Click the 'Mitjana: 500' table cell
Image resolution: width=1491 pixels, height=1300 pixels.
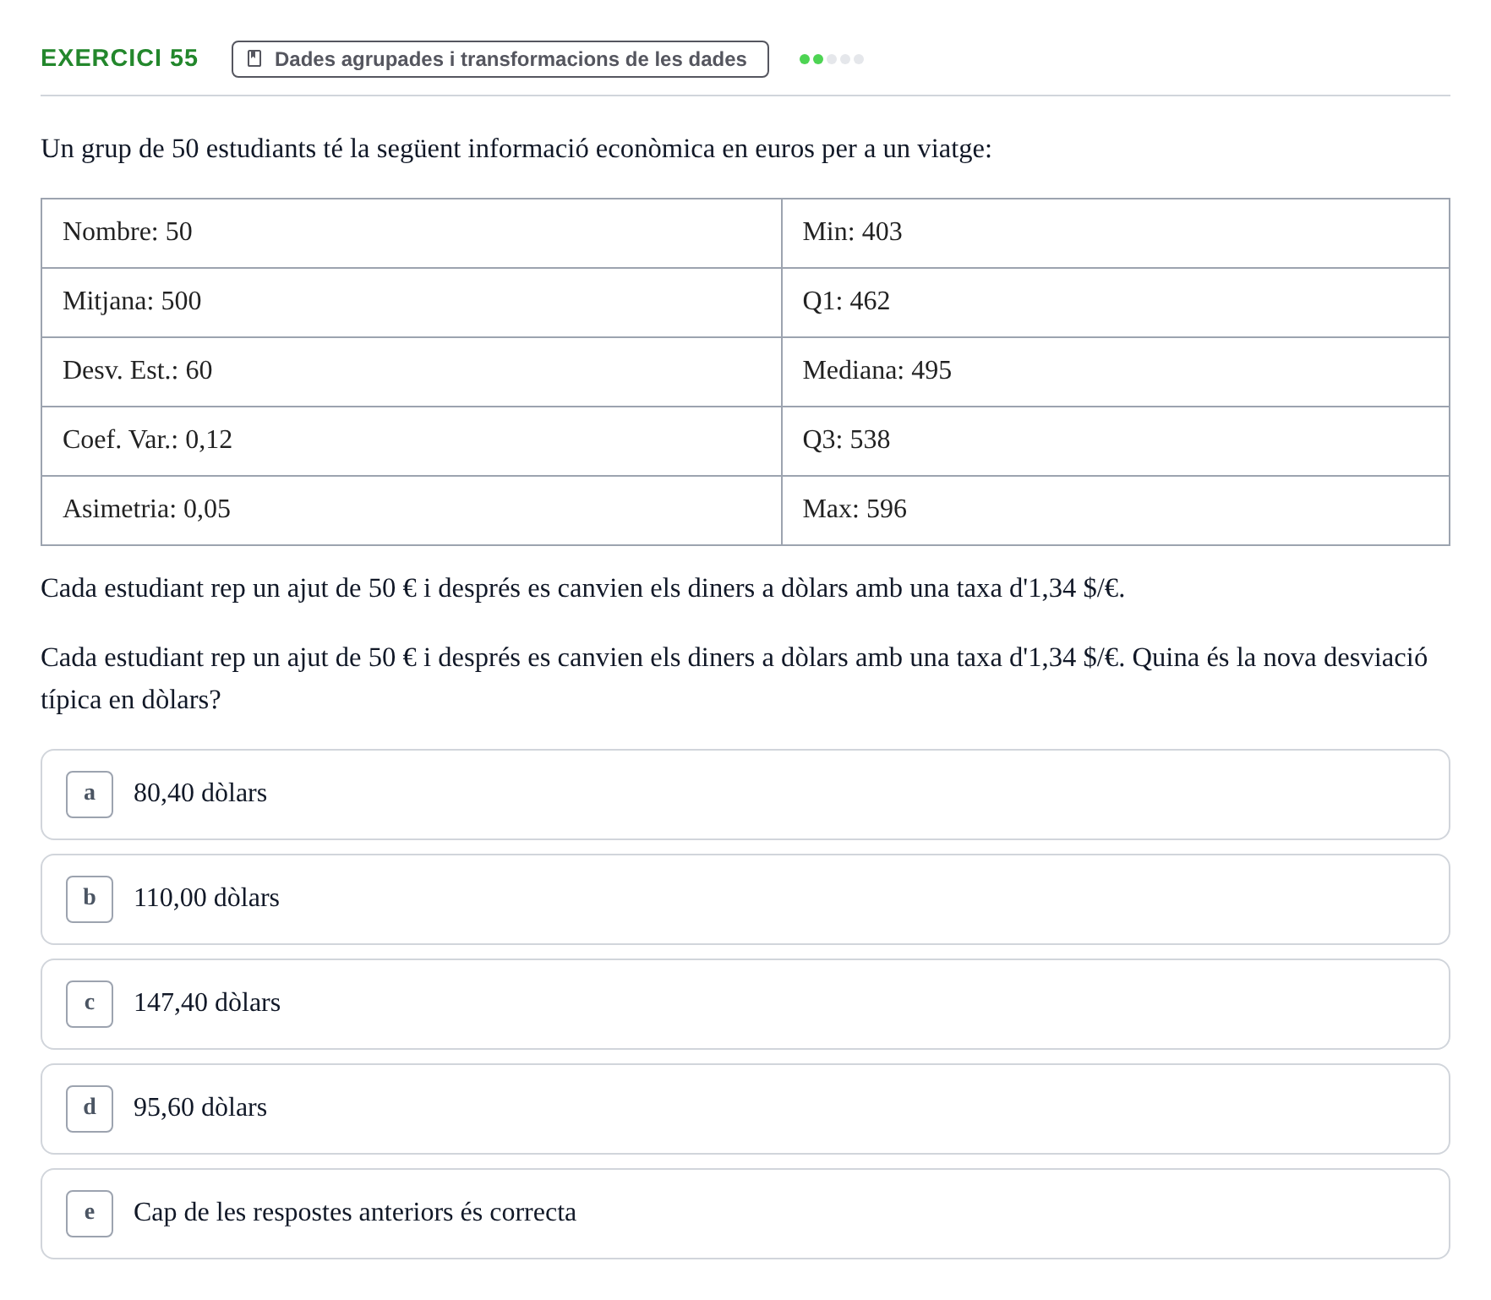412,303
